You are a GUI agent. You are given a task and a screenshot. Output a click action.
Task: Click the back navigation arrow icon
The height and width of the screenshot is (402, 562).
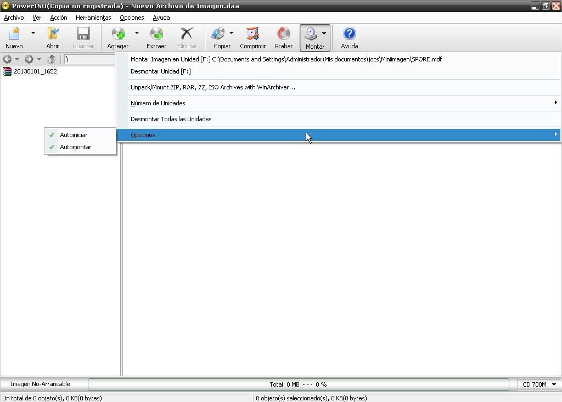(x=7, y=59)
